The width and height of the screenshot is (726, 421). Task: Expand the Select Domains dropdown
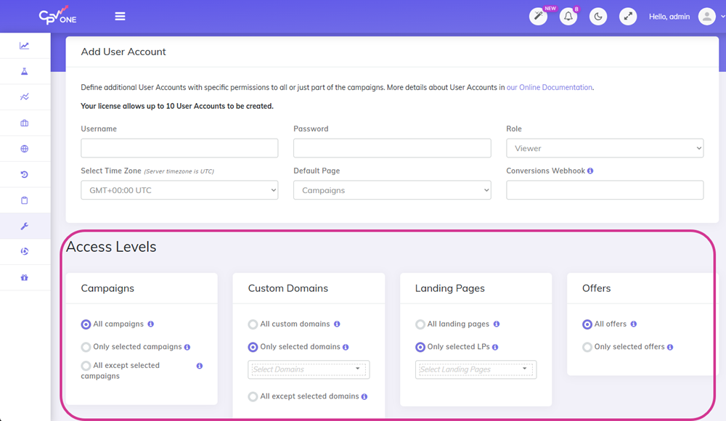(x=308, y=369)
